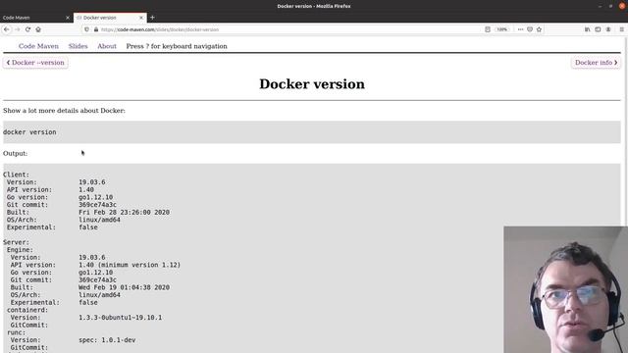Screen dimensions: 628x353
Task: Click the tracking protection shield icon
Action: click(x=86, y=29)
